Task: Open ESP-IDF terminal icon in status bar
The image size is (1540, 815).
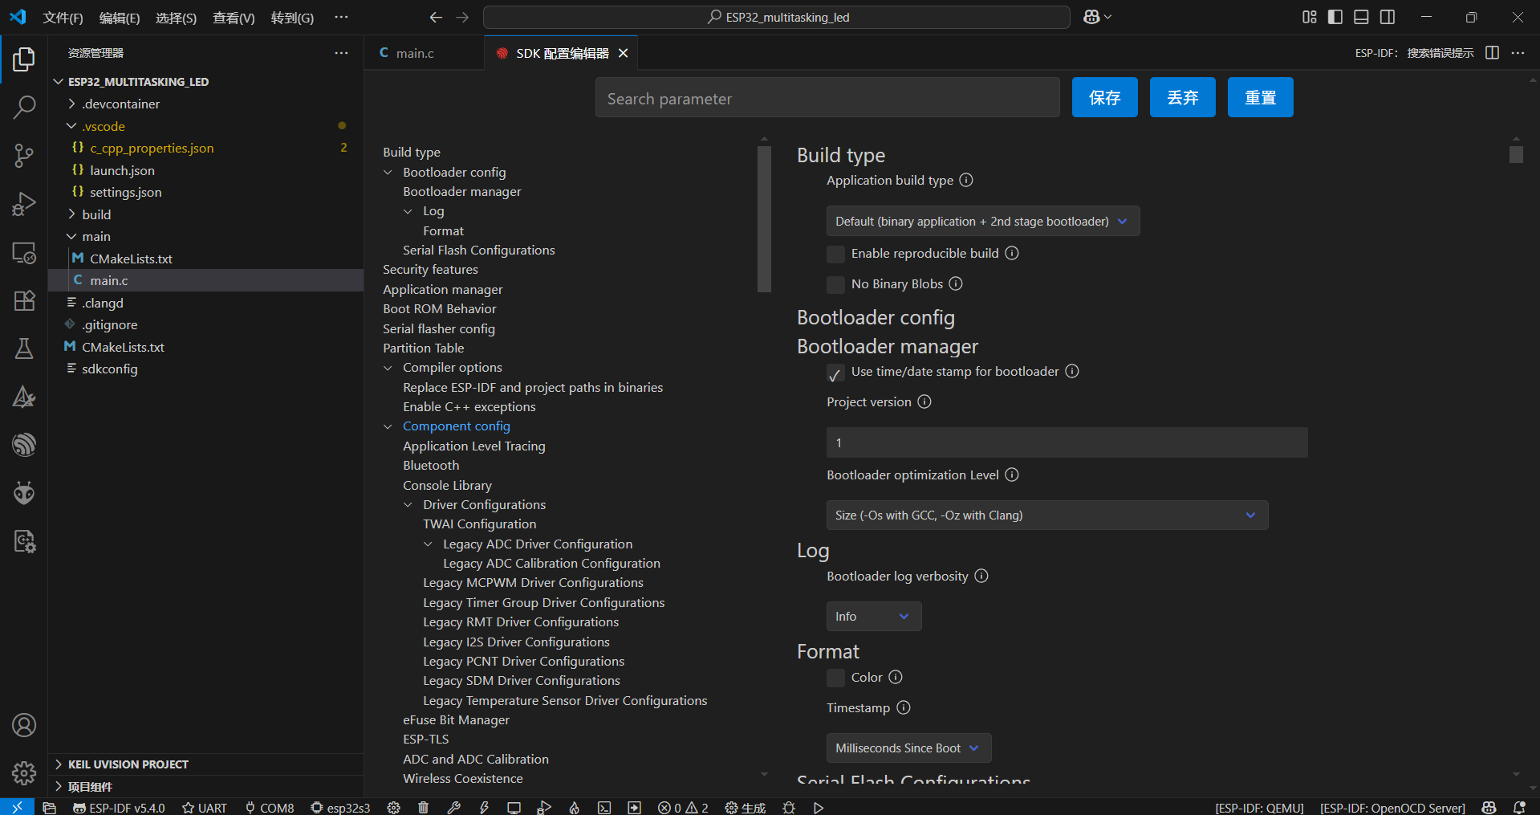Action: (x=604, y=808)
